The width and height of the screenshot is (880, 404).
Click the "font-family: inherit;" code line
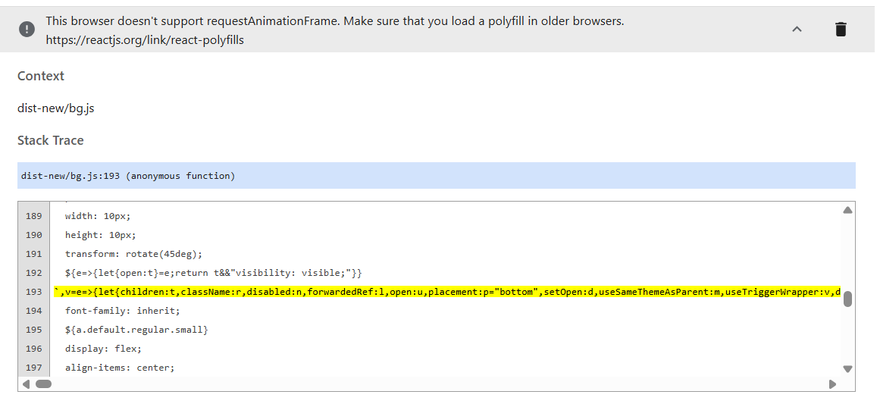pyautogui.click(x=122, y=311)
